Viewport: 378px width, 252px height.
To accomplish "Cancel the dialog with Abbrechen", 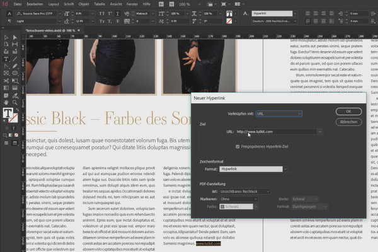I will (348, 122).
